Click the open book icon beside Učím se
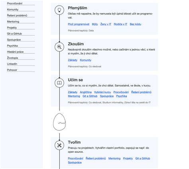 pyautogui.click(x=59, y=83)
